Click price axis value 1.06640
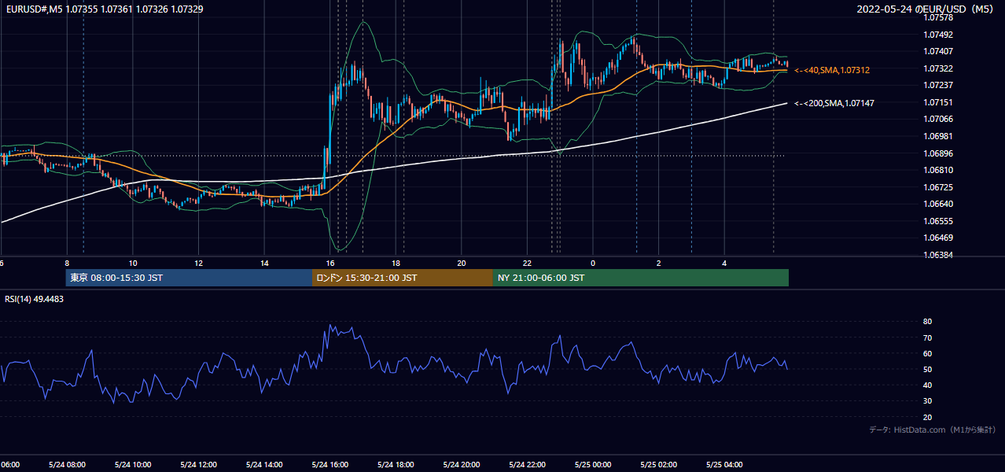Image resolution: width=1005 pixels, height=472 pixels. tap(939, 204)
